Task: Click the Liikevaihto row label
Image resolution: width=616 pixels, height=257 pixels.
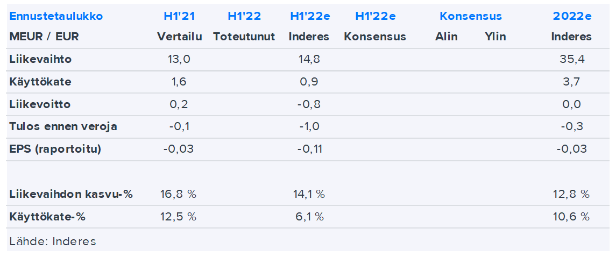Action: (x=40, y=60)
